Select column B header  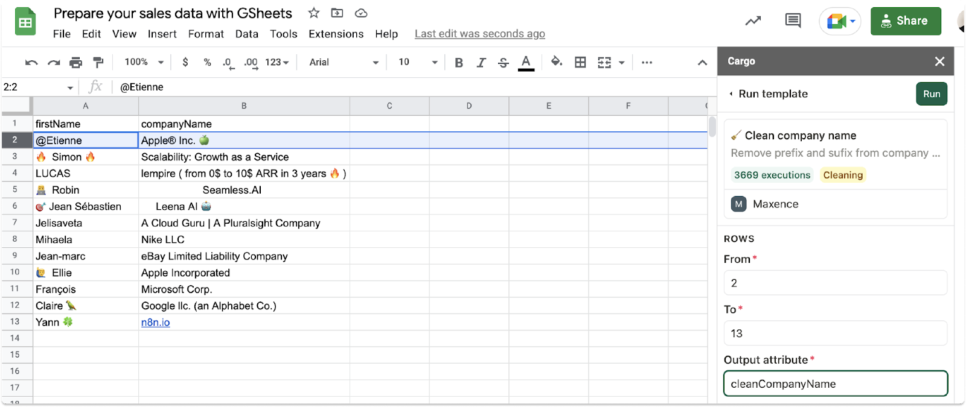coord(244,106)
